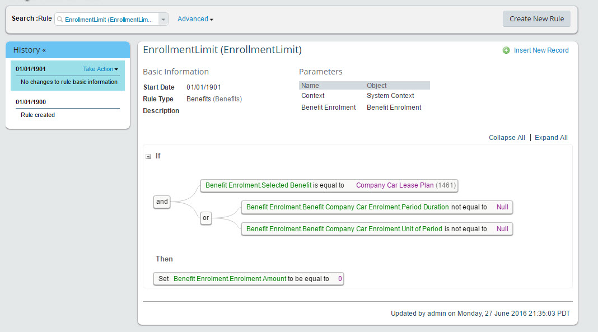Click the Create New Rule button

[x=536, y=18]
